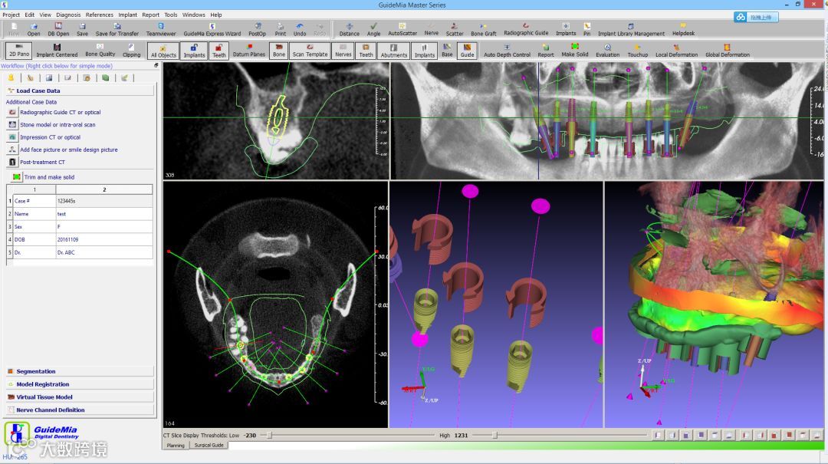Select the Angle measurement tool

[373, 30]
